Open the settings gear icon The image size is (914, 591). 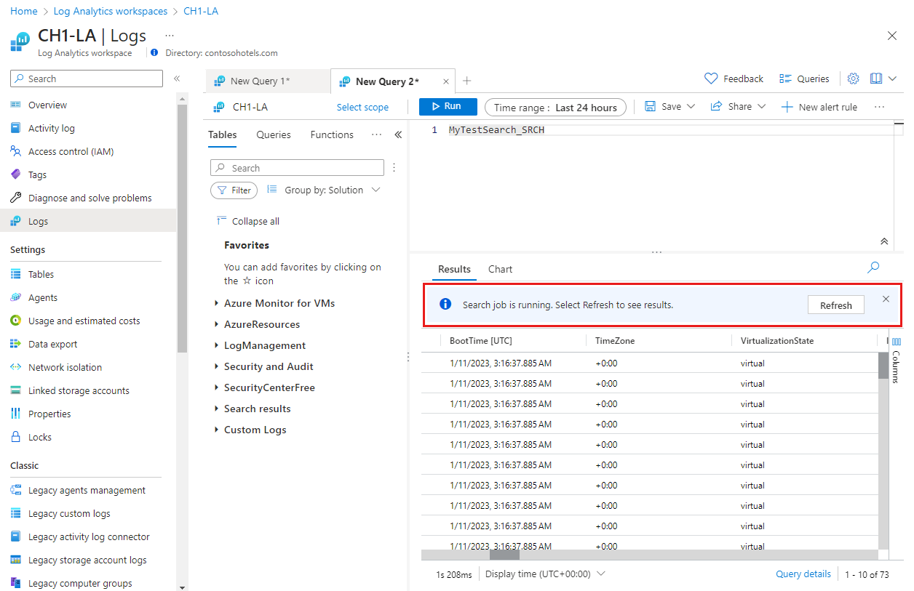(854, 79)
